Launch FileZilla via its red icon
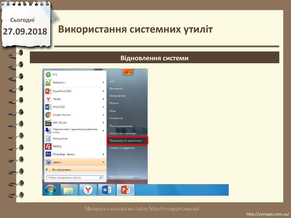 click(48, 146)
